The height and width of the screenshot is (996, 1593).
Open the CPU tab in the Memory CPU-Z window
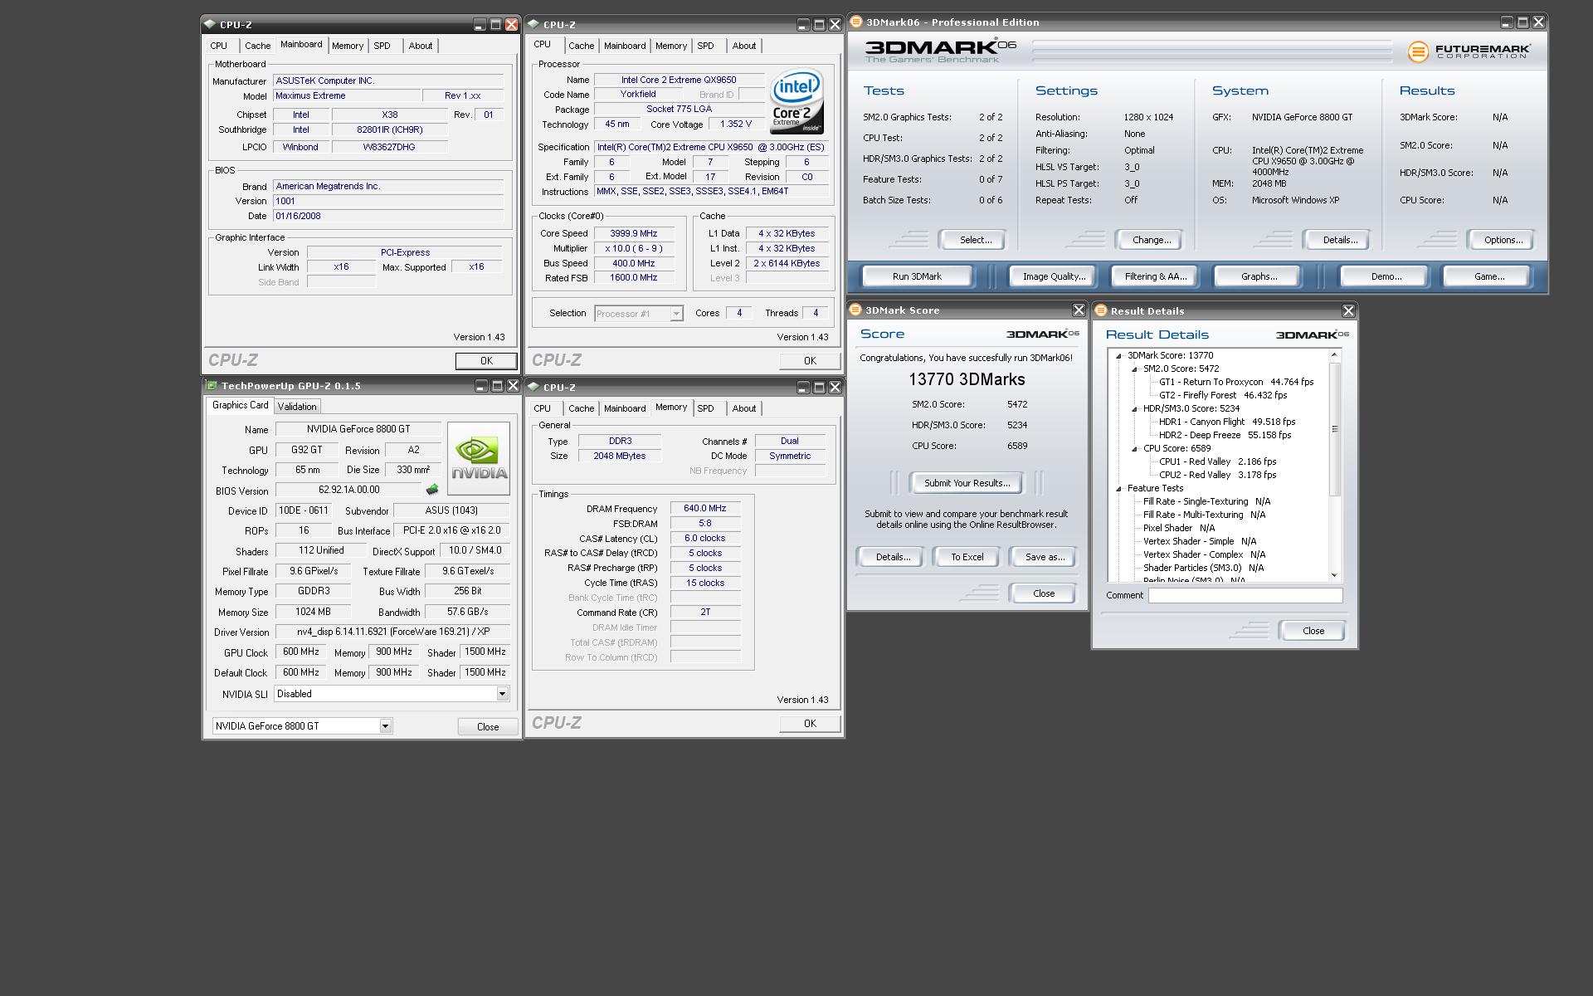[542, 408]
